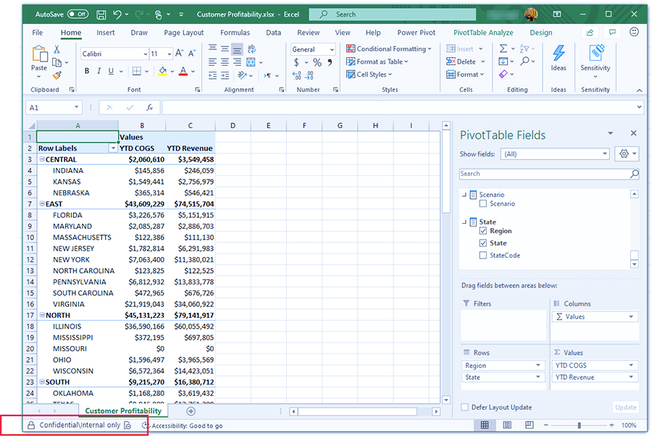This screenshot has width=652, height=438.
Task: Click the Format Painter brush icon
Action: [x=57, y=75]
